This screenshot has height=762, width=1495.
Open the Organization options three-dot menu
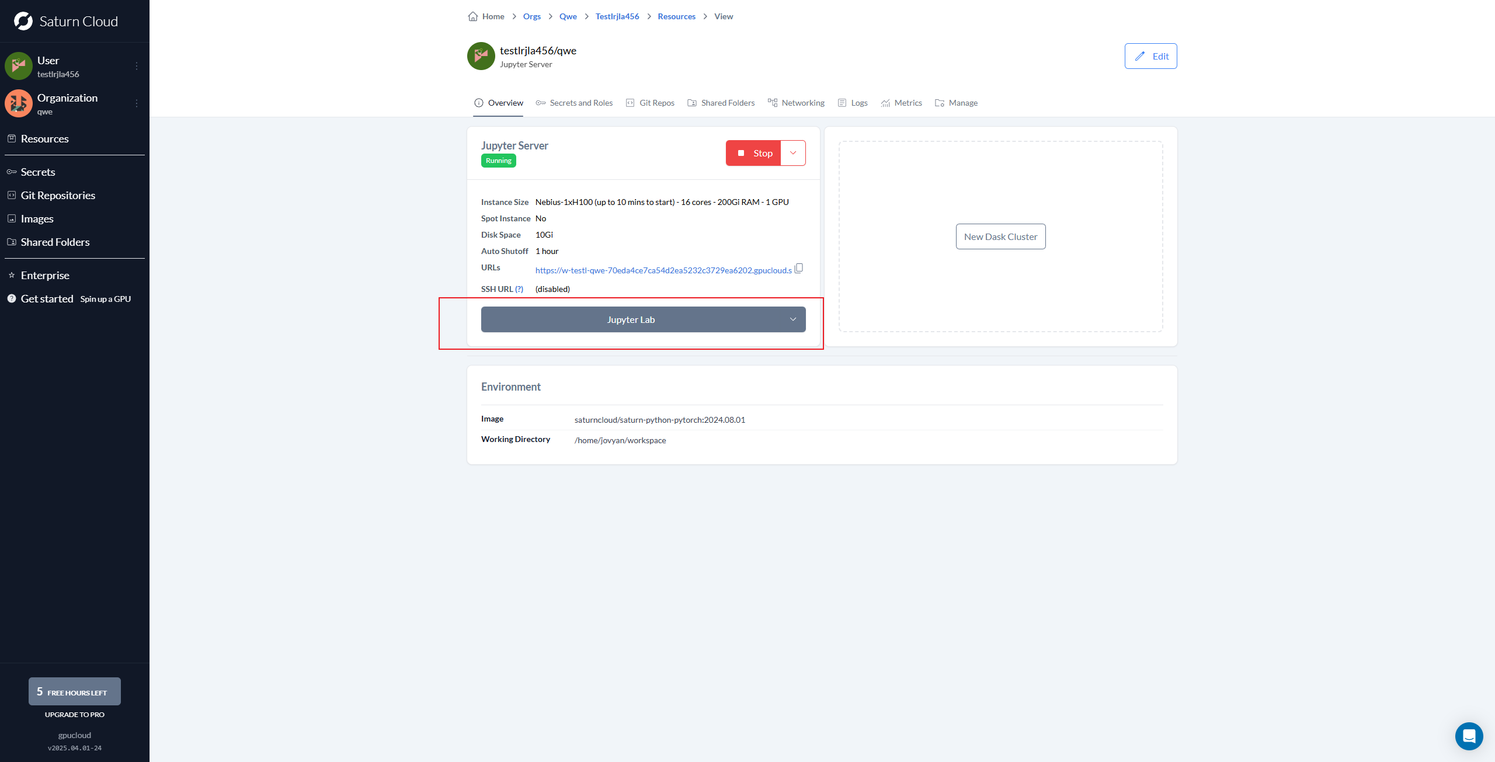tap(137, 103)
